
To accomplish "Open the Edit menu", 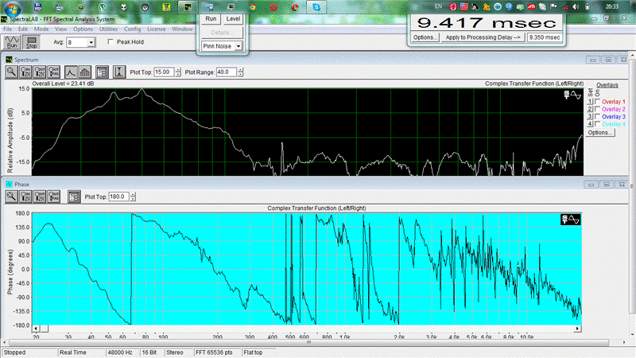I will [x=23, y=29].
